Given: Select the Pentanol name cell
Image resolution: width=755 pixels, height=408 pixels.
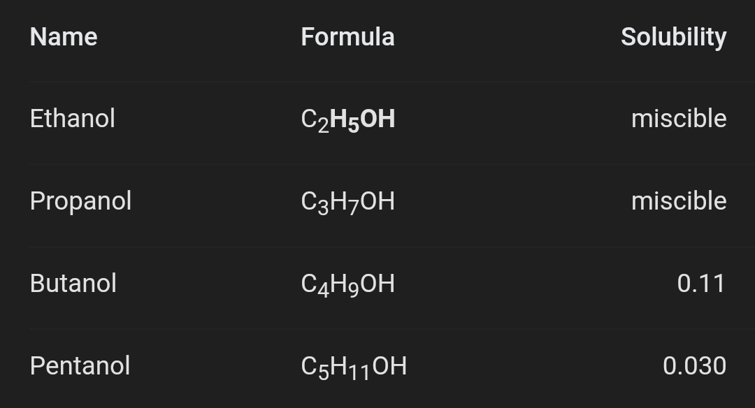Looking at the screenshot, I should pos(80,366).
